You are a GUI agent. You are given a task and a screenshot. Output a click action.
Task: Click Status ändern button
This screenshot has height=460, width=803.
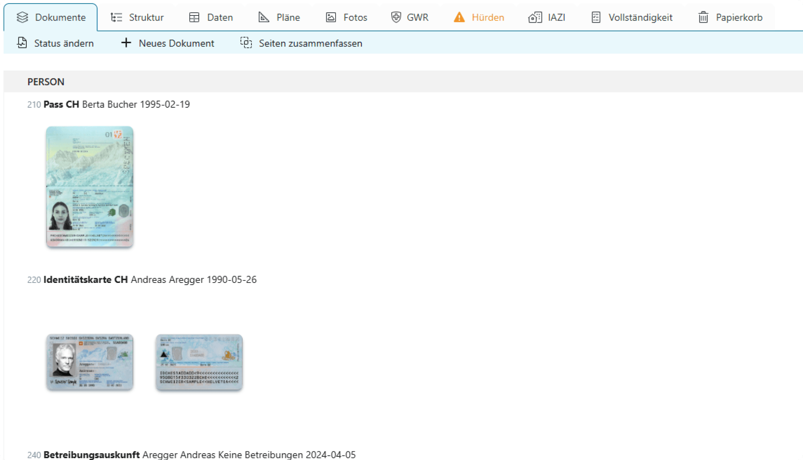(55, 43)
